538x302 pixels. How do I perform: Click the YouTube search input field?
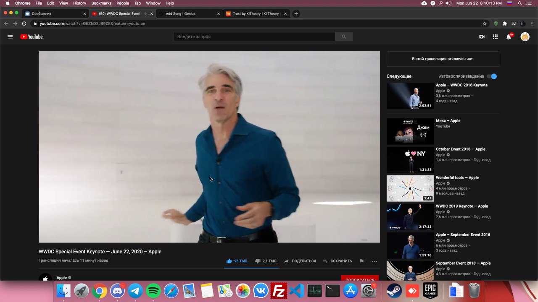(254, 36)
